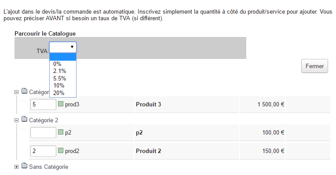This screenshot has width=336, height=175.
Task: Click the Fermer button
Action: pos(314,66)
